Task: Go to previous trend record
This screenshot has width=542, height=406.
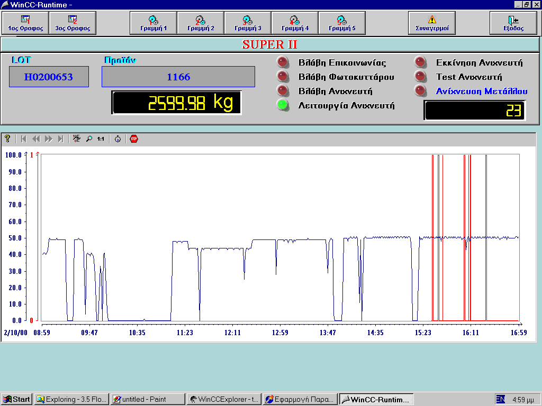Action: tap(36, 139)
